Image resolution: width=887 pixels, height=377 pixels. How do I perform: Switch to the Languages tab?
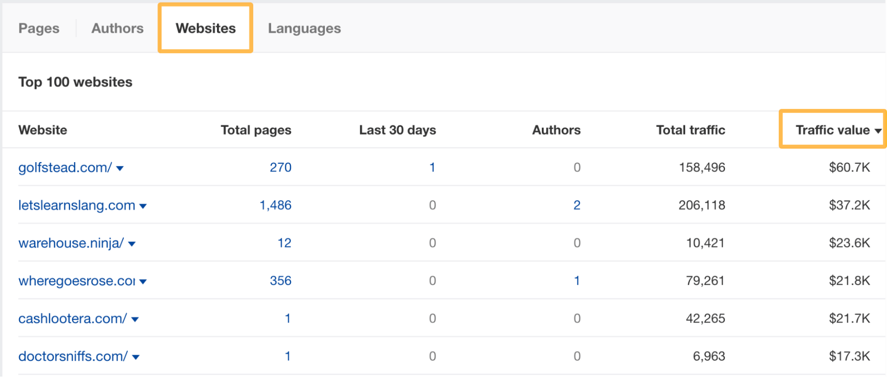point(304,28)
